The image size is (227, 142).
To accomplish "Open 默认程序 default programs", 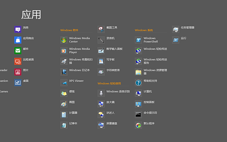I will [x=145, y=125].
